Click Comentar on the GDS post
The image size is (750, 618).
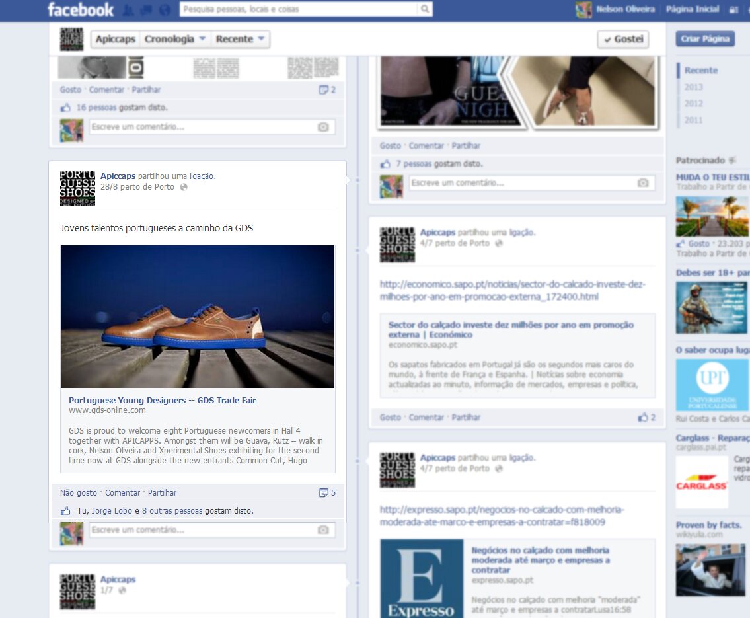(122, 492)
